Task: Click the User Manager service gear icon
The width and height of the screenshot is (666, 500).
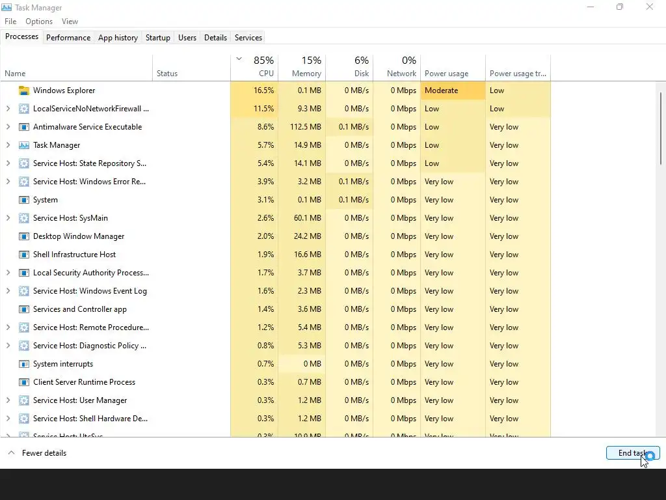Action: 24,400
